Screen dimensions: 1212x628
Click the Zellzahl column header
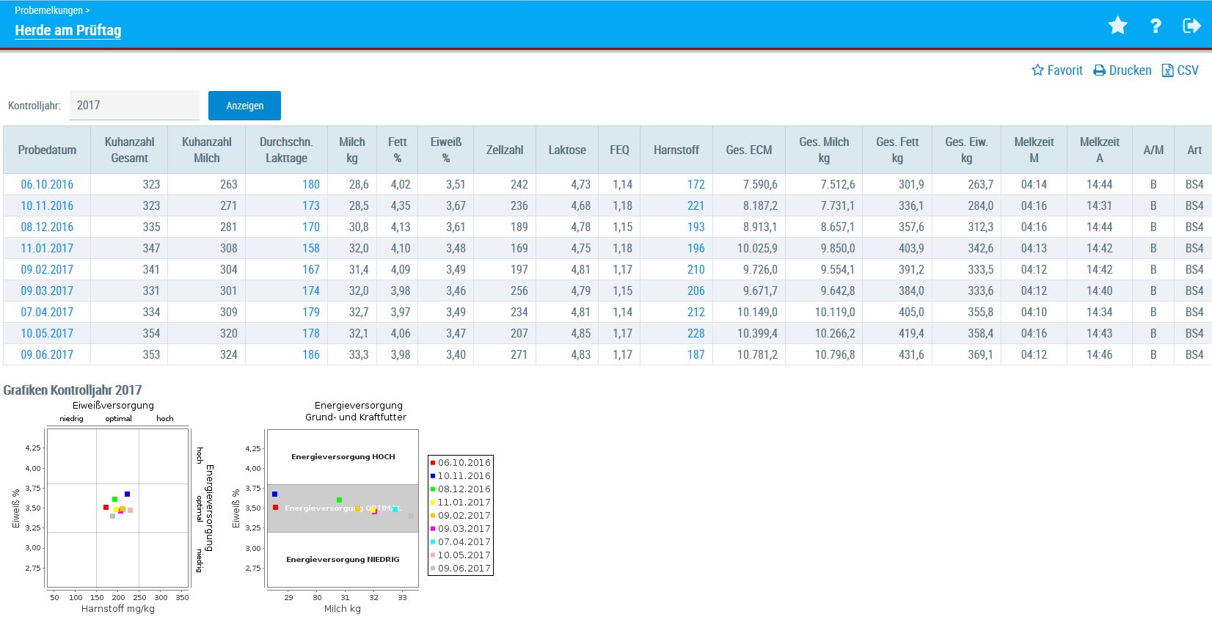point(505,150)
